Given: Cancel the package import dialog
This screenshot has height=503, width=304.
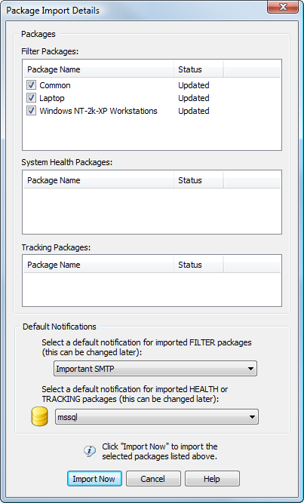Looking at the screenshot, I should tap(153, 479).
